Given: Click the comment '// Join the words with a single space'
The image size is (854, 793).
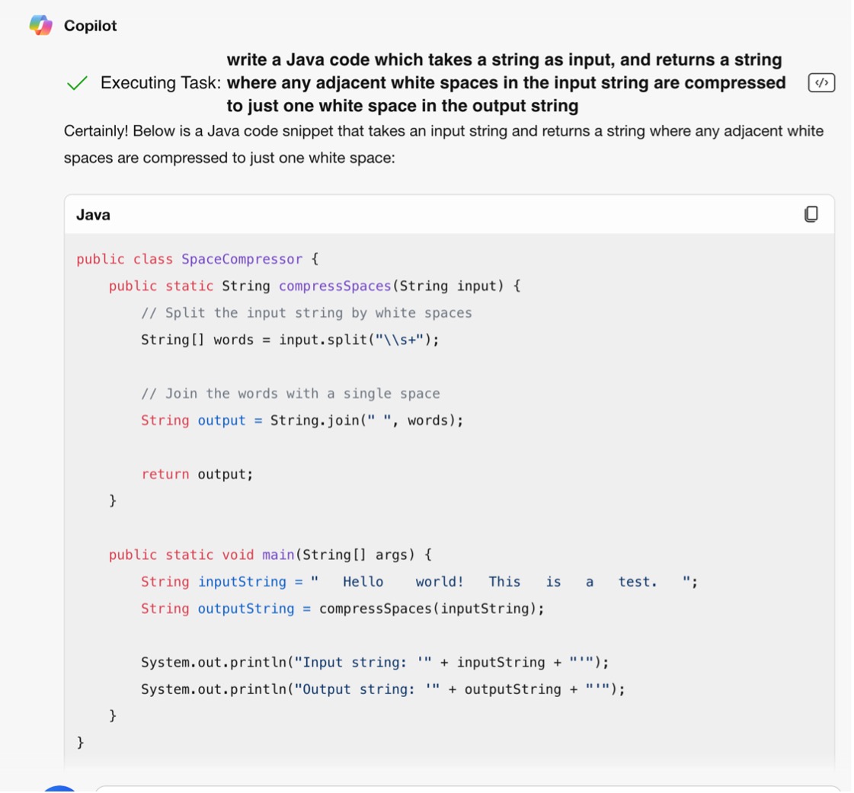Looking at the screenshot, I should click(x=290, y=393).
